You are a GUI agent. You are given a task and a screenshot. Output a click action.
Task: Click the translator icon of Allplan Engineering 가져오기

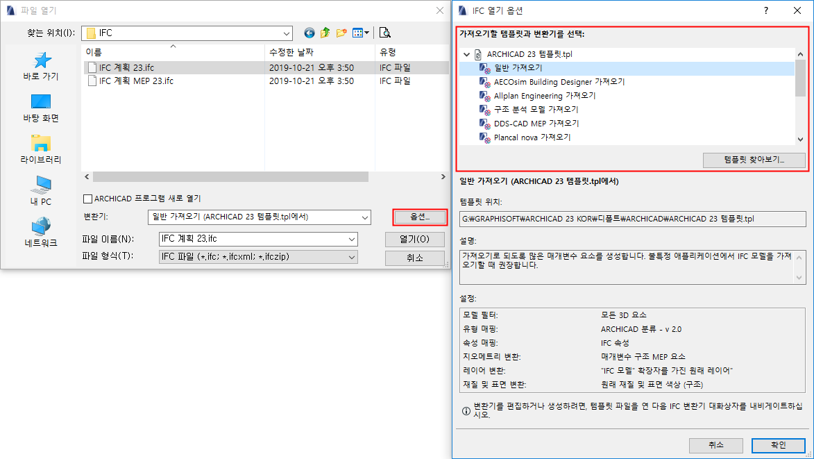point(485,96)
